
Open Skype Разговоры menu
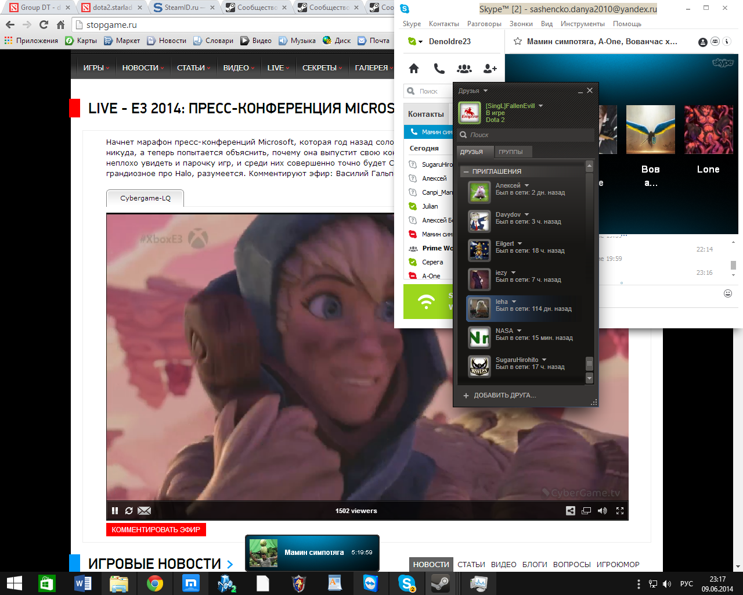[x=484, y=24]
